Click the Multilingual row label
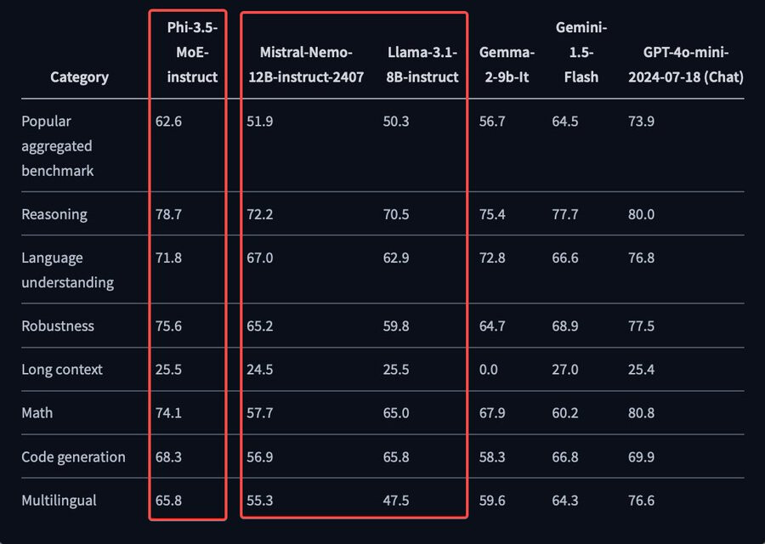Screen dimensions: 765x544 coord(59,500)
